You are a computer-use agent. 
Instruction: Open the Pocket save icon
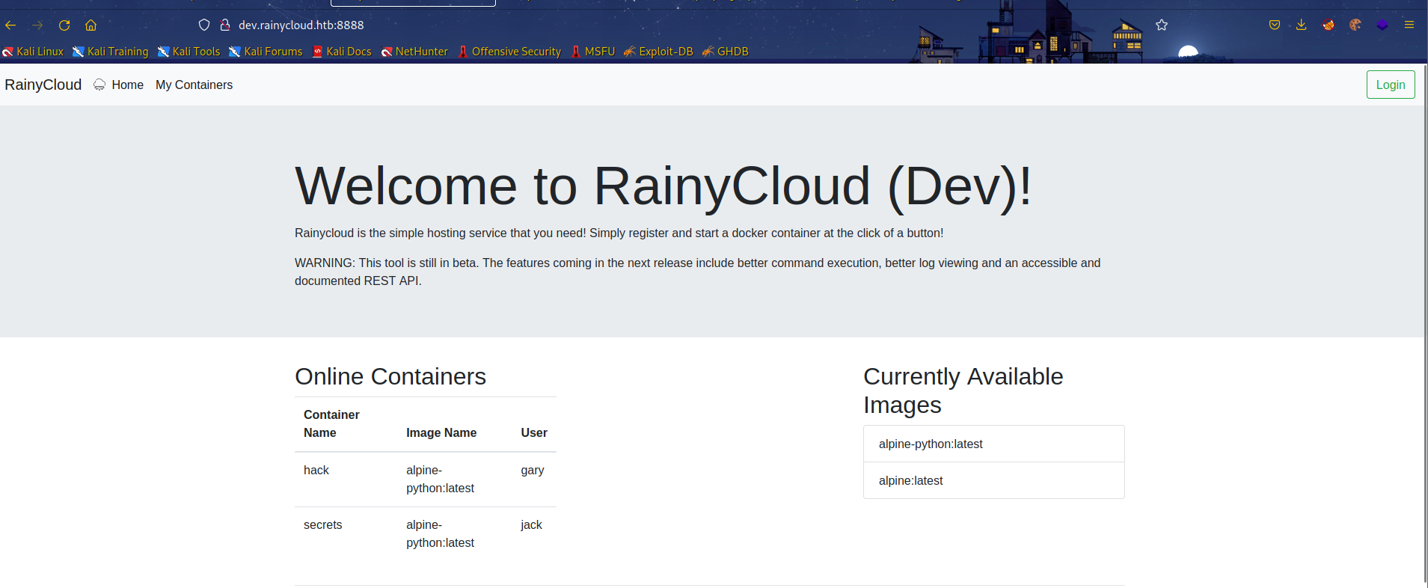1275,25
